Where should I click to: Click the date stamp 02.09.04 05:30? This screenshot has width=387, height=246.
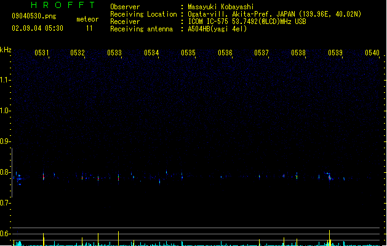pyautogui.click(x=38, y=28)
